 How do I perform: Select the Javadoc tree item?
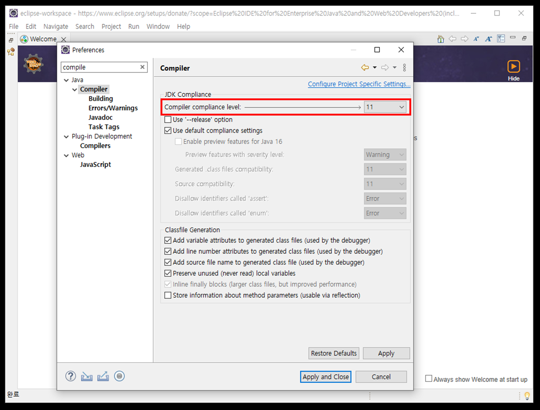100,117
